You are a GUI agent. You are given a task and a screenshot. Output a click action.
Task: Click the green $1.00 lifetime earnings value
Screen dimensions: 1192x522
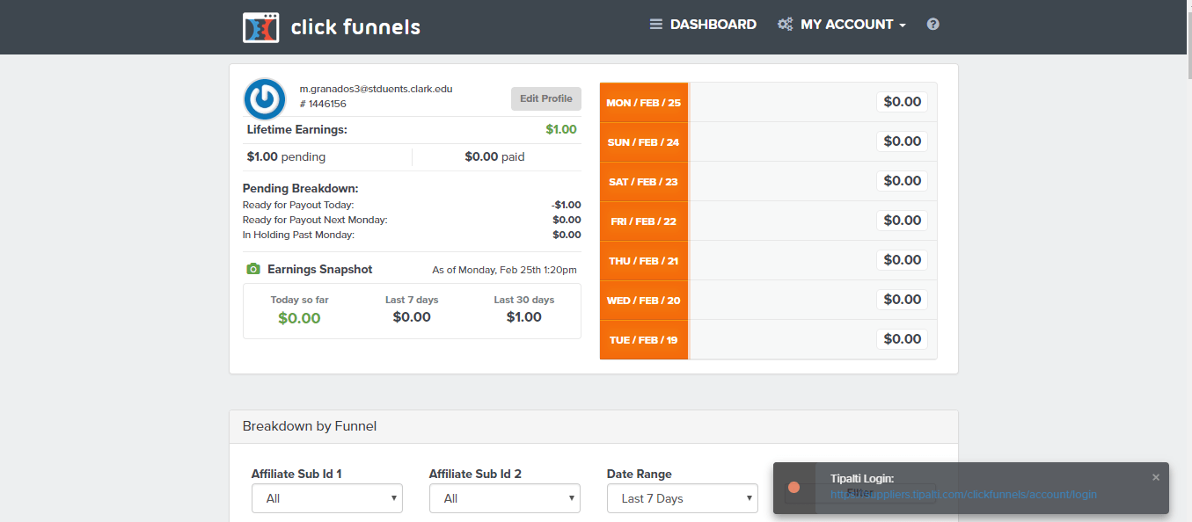coord(561,130)
